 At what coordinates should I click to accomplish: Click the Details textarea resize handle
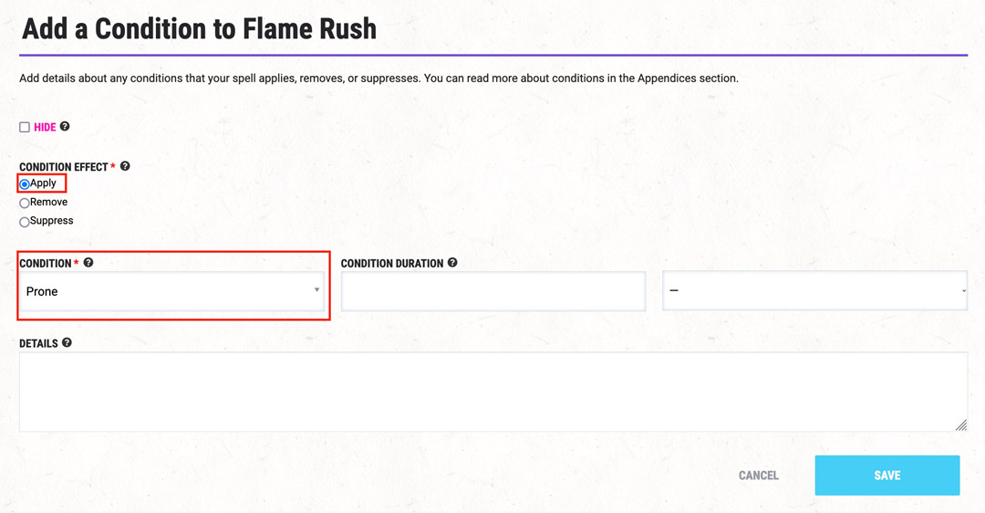pyautogui.click(x=961, y=425)
